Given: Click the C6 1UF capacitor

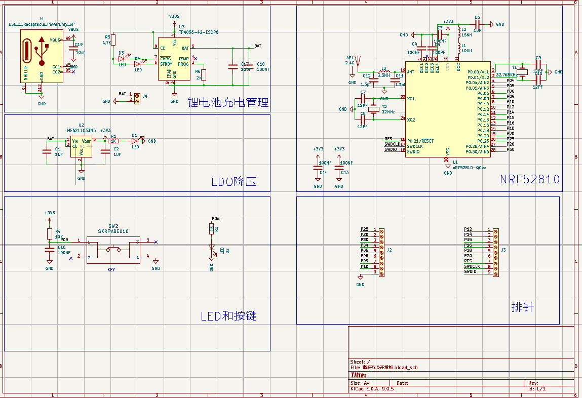Looking at the screenshot, I should coord(477,24).
